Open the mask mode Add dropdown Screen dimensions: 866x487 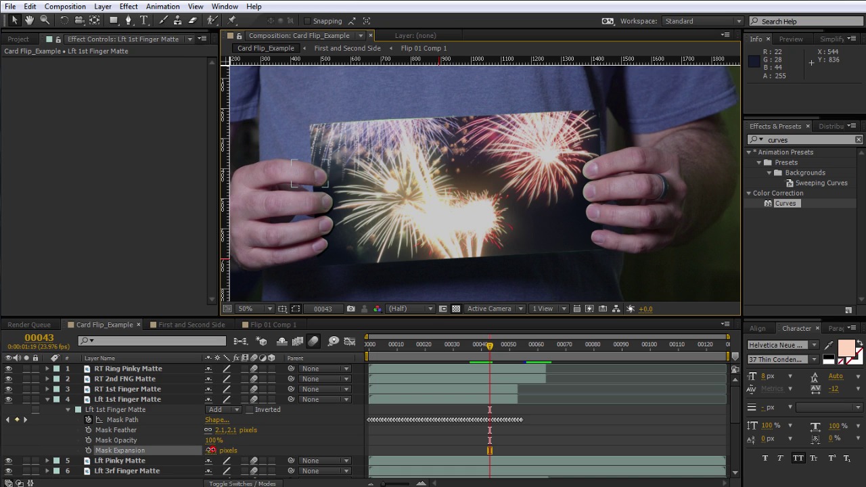click(x=223, y=410)
